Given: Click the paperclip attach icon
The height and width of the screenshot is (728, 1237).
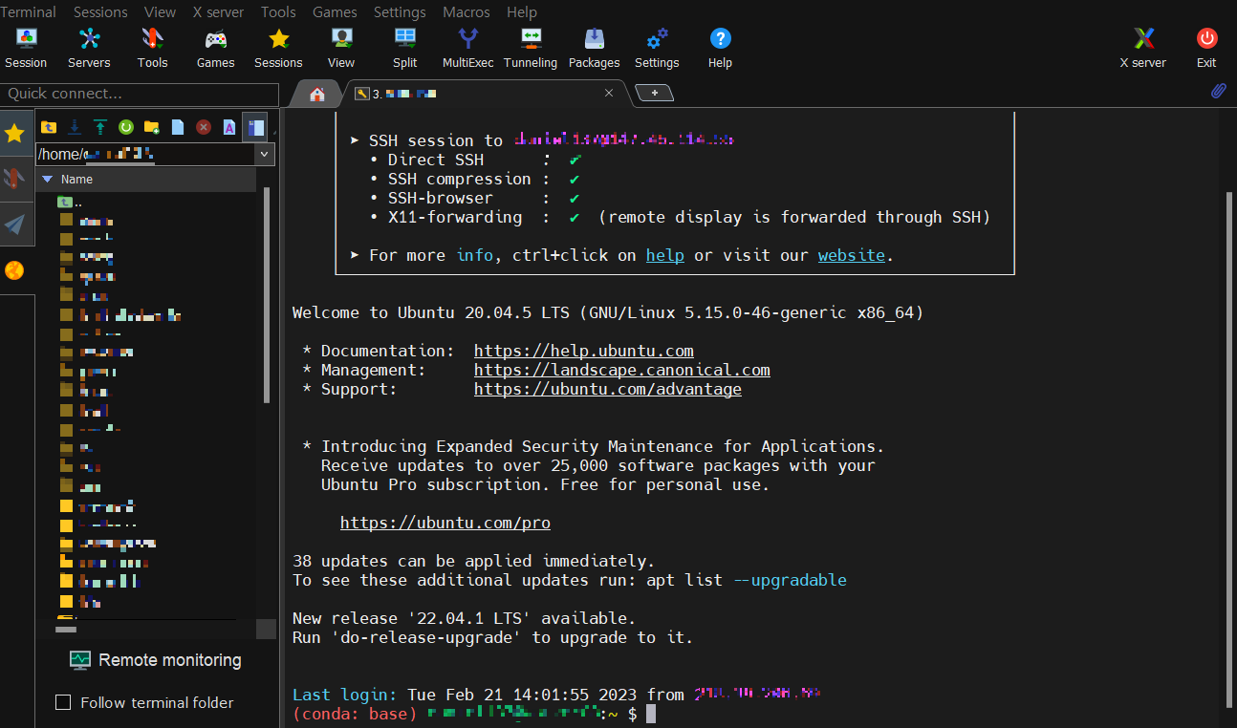Looking at the screenshot, I should 1219,92.
